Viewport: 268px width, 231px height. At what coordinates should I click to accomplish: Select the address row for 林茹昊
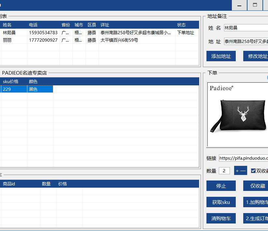tap(98, 33)
